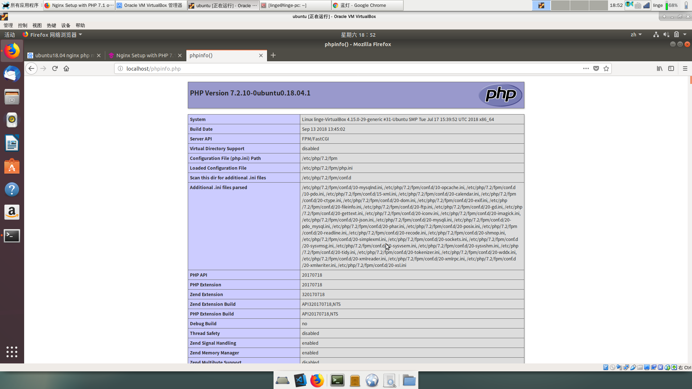The height and width of the screenshot is (389, 692).
Task: Open Terminal from Ubuntu dock
Action: 12,236
